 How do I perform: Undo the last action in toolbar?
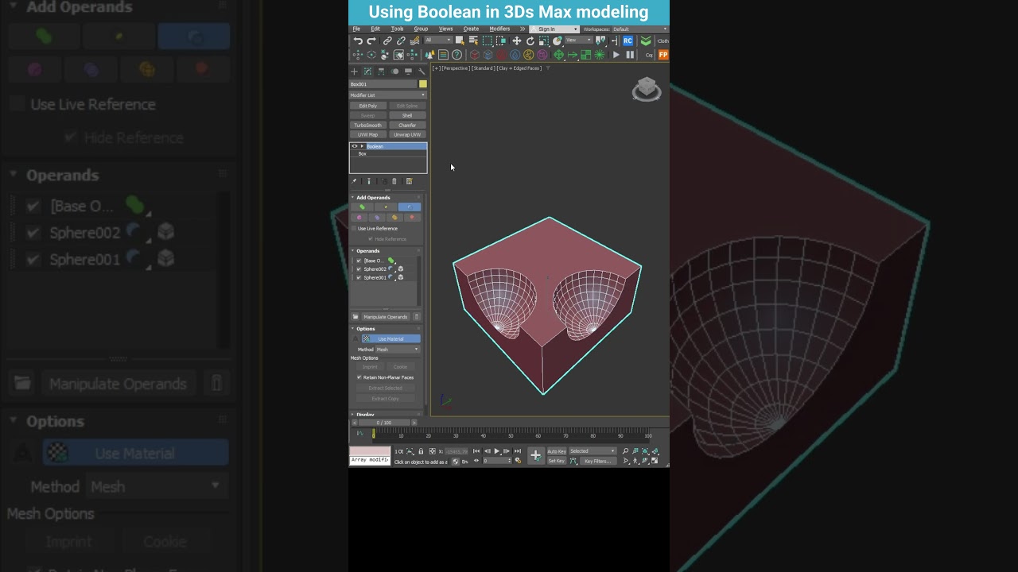358,41
